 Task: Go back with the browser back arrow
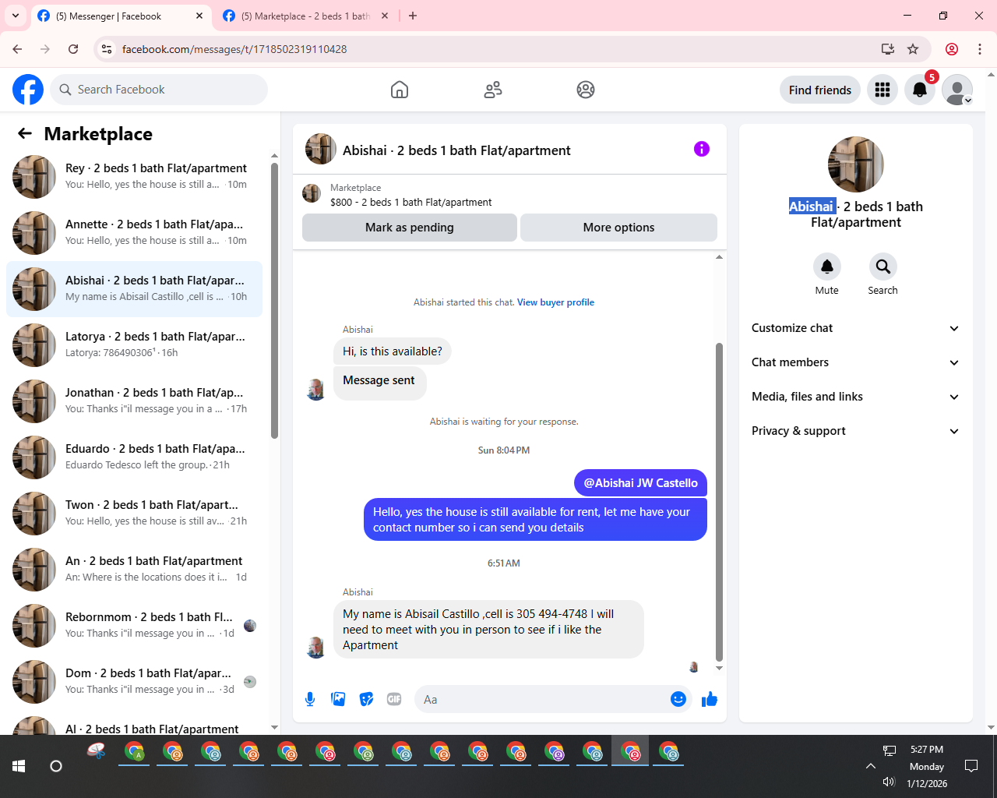[17, 49]
